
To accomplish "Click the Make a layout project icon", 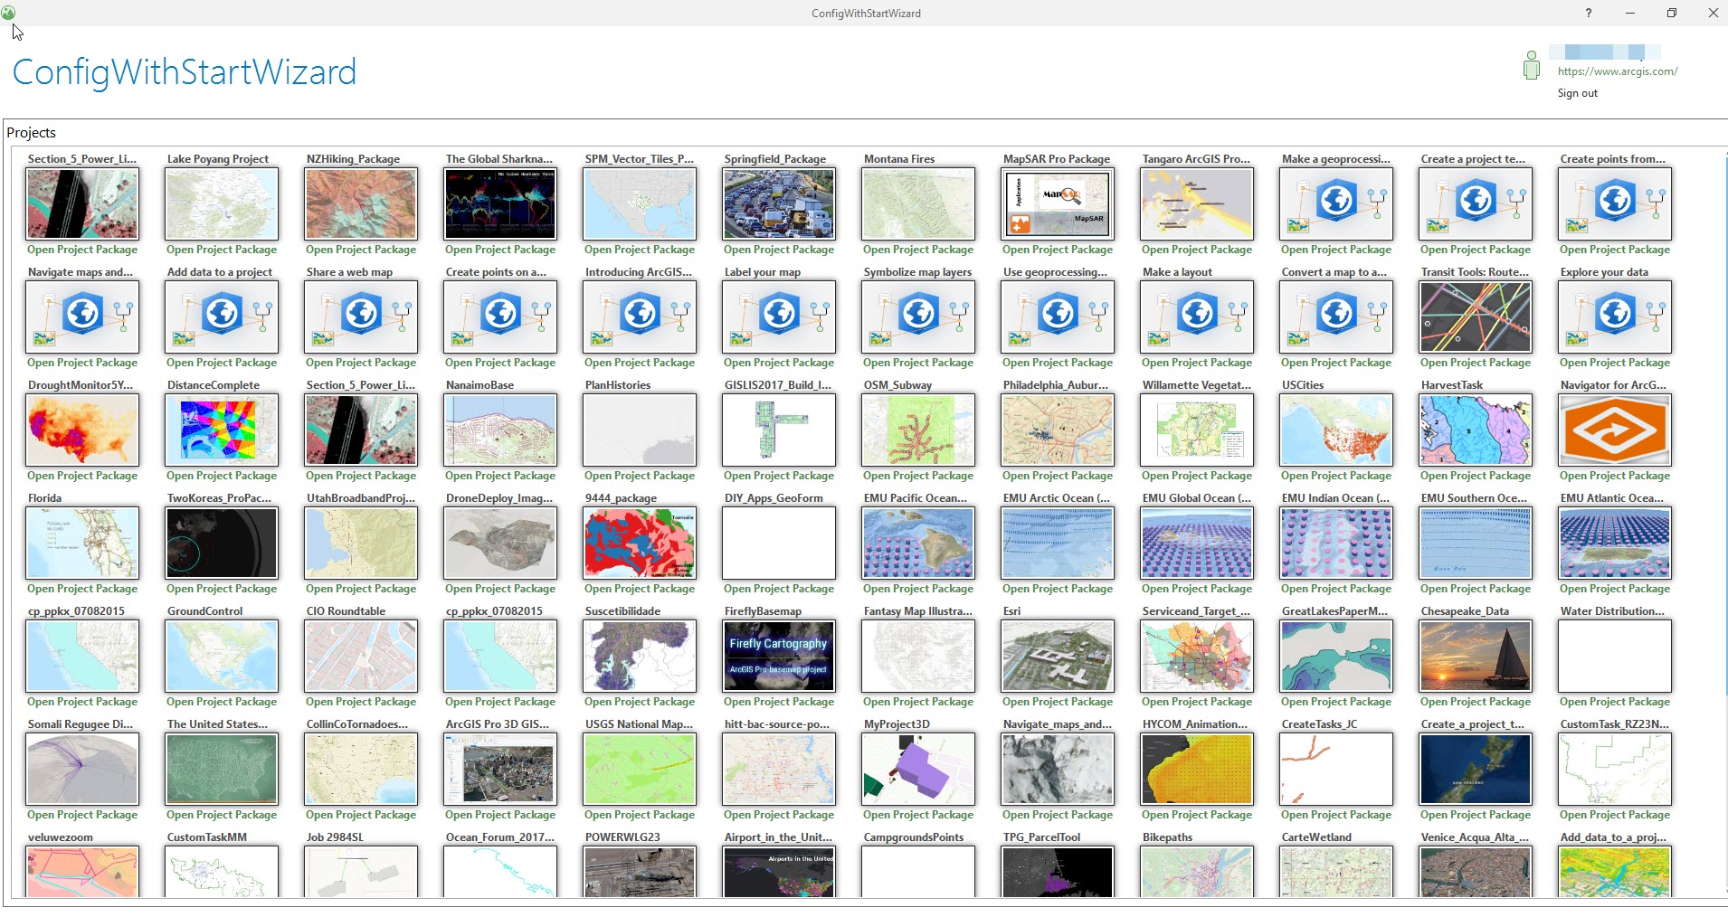I will pyautogui.click(x=1197, y=317).
